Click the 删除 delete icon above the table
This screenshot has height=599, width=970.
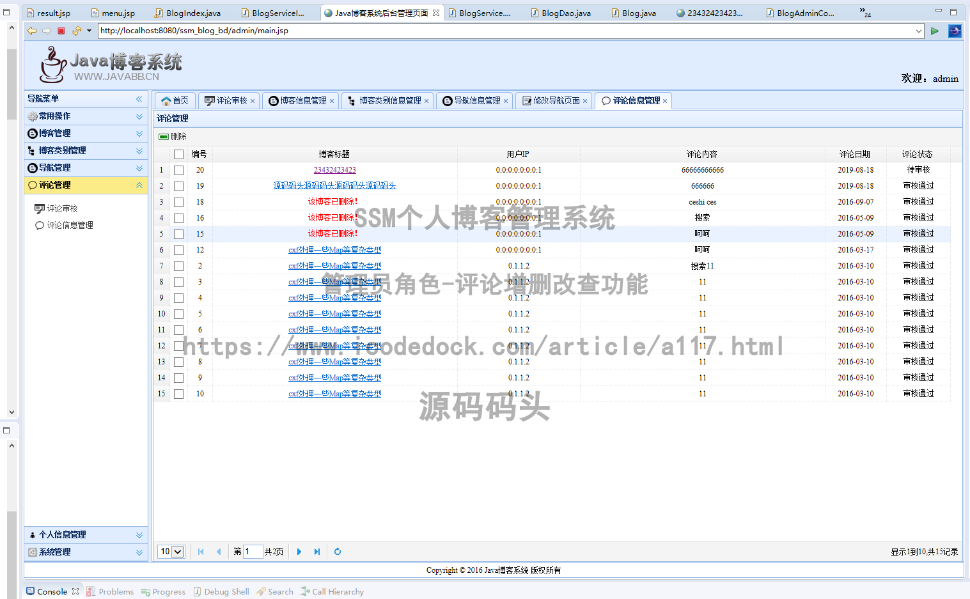click(x=164, y=136)
